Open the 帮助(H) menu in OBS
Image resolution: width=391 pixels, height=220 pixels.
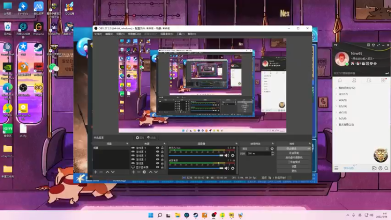coord(192,34)
